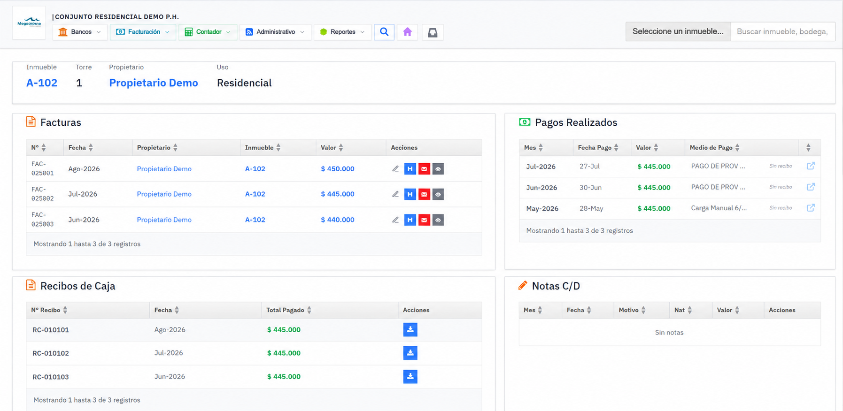
Task: Open the Reportes menu
Action: click(342, 32)
